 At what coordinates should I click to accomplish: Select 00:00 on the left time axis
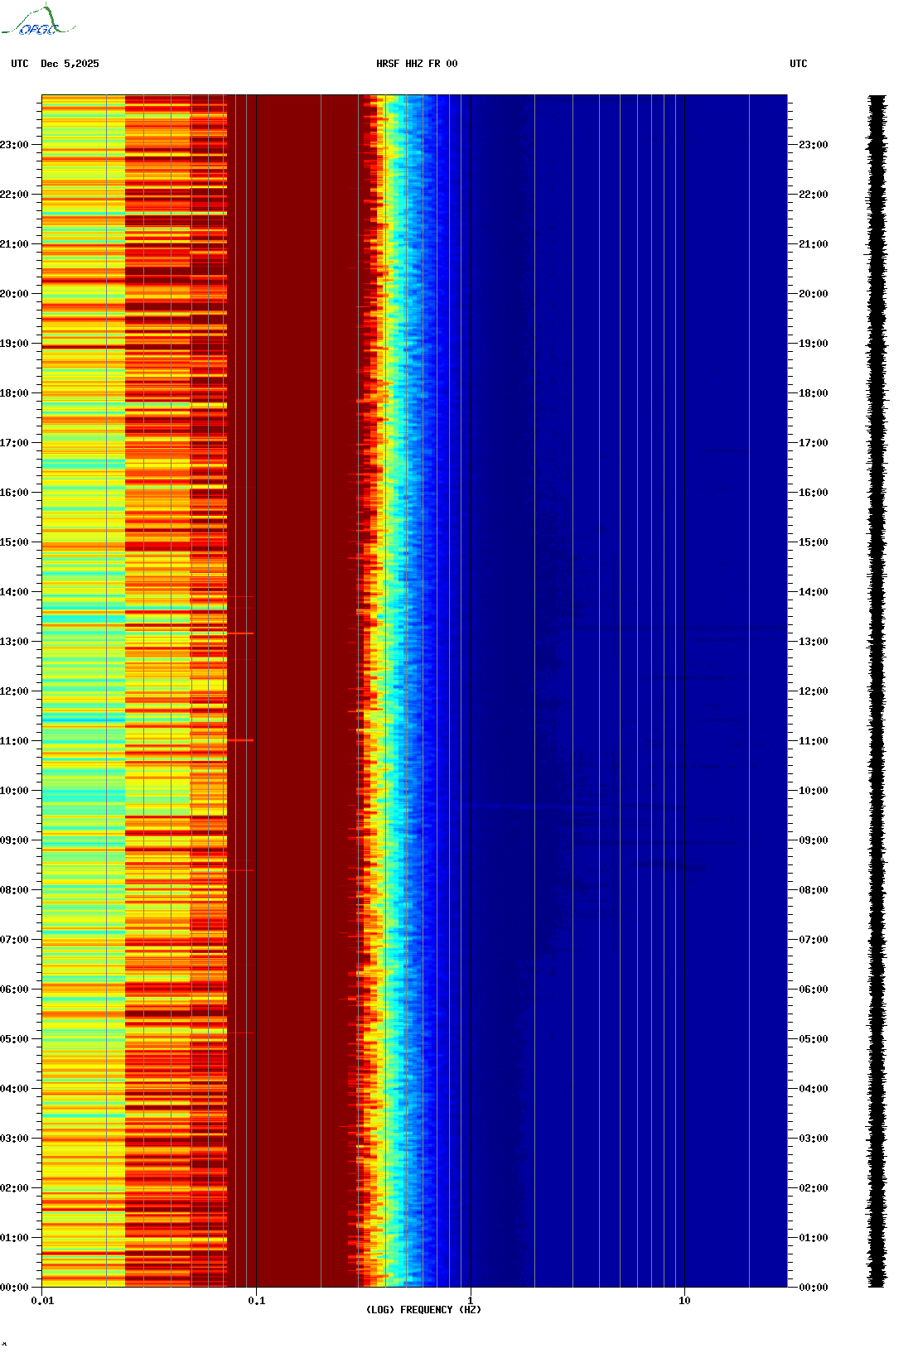[14, 1287]
